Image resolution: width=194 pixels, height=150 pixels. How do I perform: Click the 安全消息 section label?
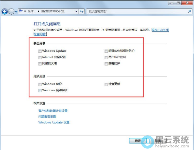coord(39,43)
